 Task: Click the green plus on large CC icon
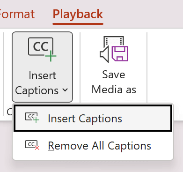51,56
